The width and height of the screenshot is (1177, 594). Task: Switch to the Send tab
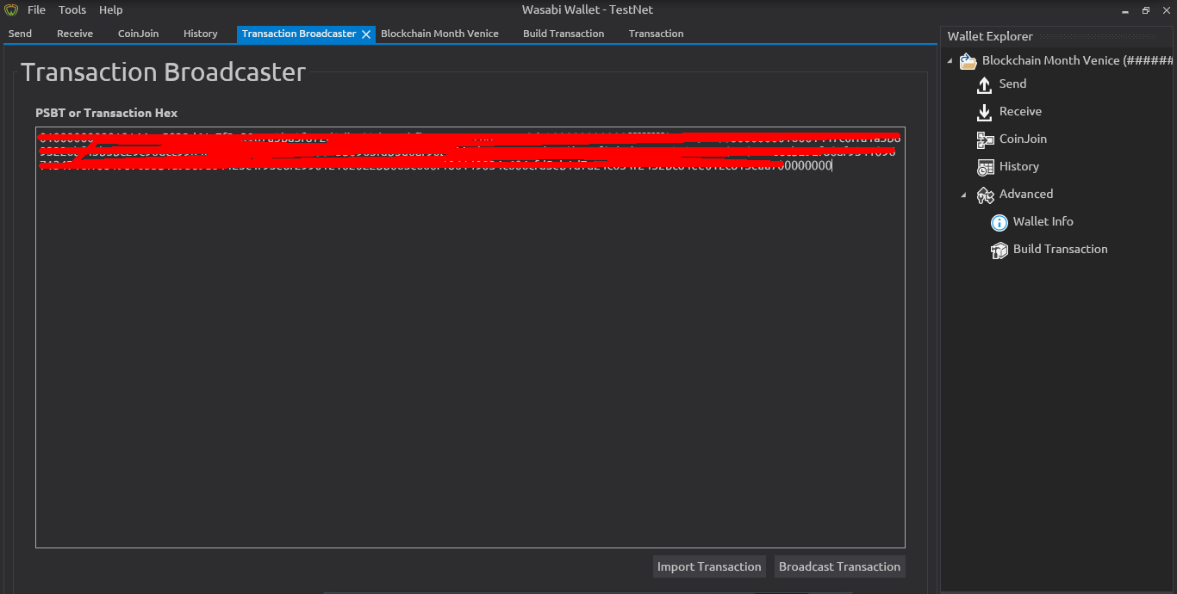20,34
